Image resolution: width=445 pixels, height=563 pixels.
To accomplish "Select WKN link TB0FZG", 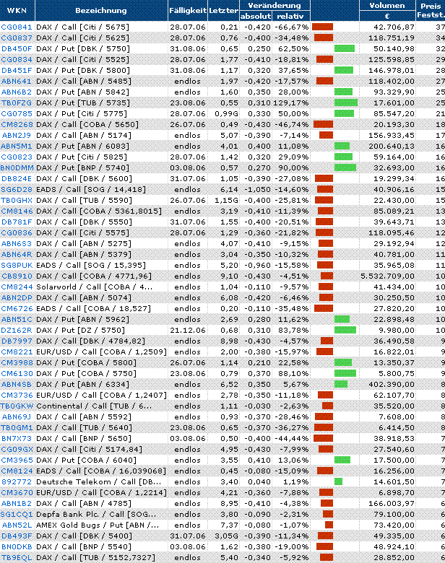I will pos(17,102).
